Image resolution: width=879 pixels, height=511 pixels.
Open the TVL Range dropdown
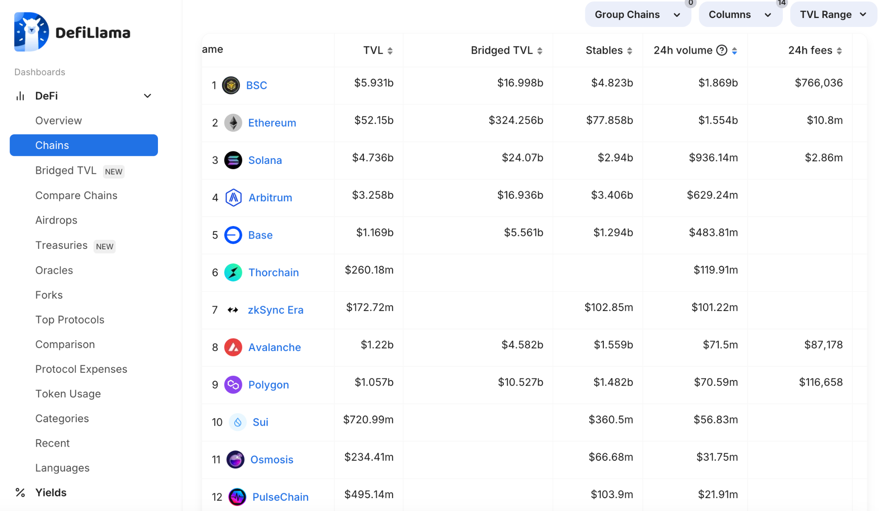(834, 15)
